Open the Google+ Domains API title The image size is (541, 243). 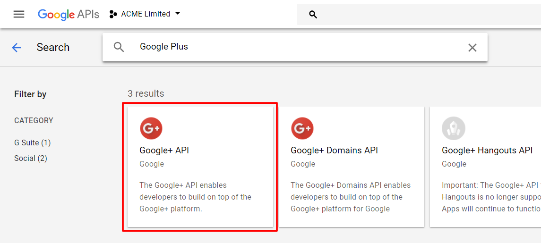point(335,150)
